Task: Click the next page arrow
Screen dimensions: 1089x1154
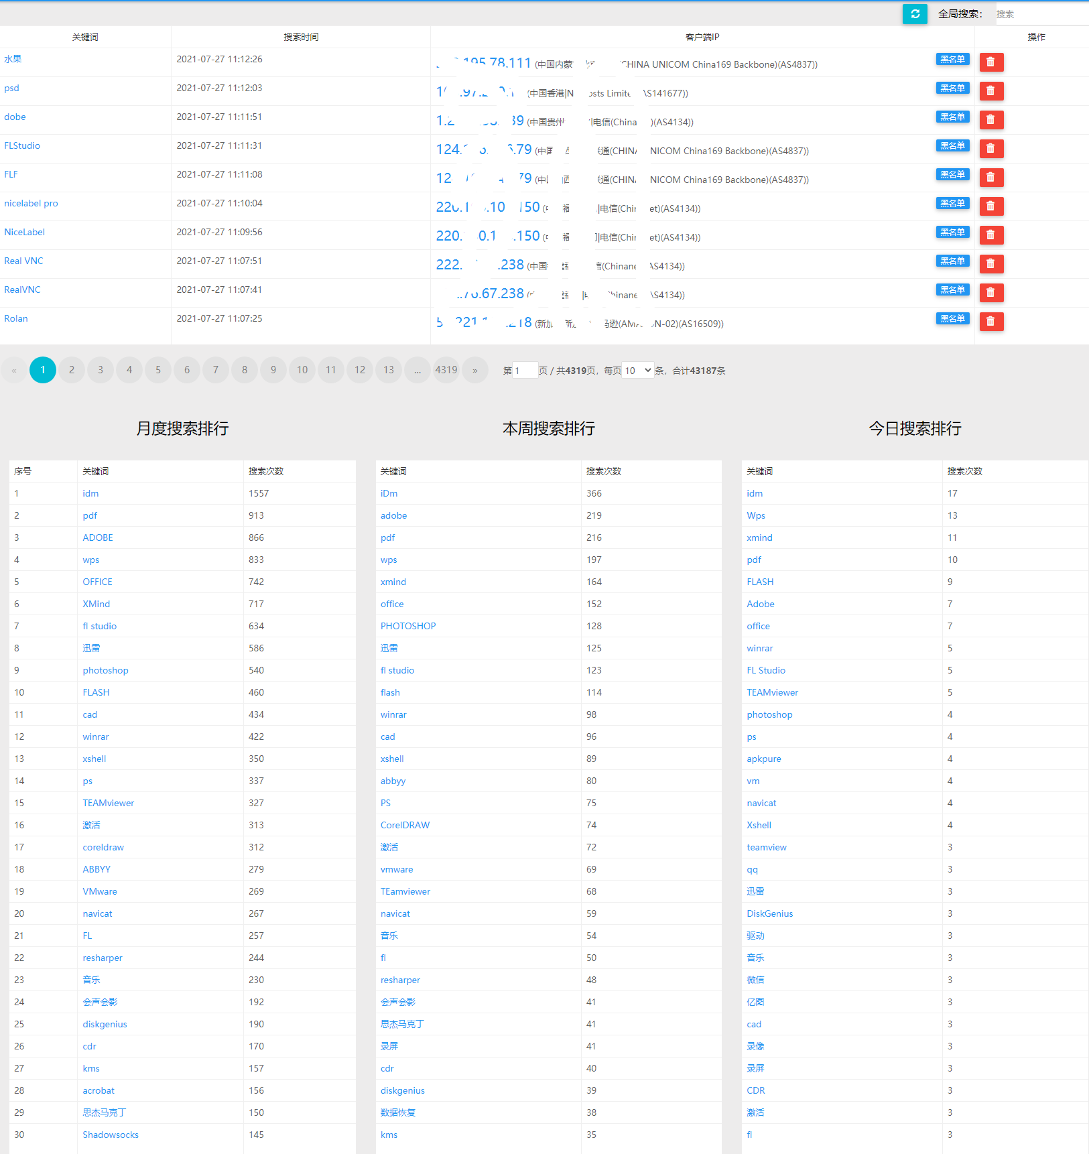Action: tap(475, 370)
